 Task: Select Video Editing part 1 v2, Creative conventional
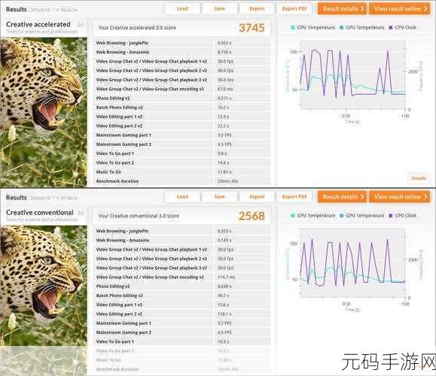[182, 305]
